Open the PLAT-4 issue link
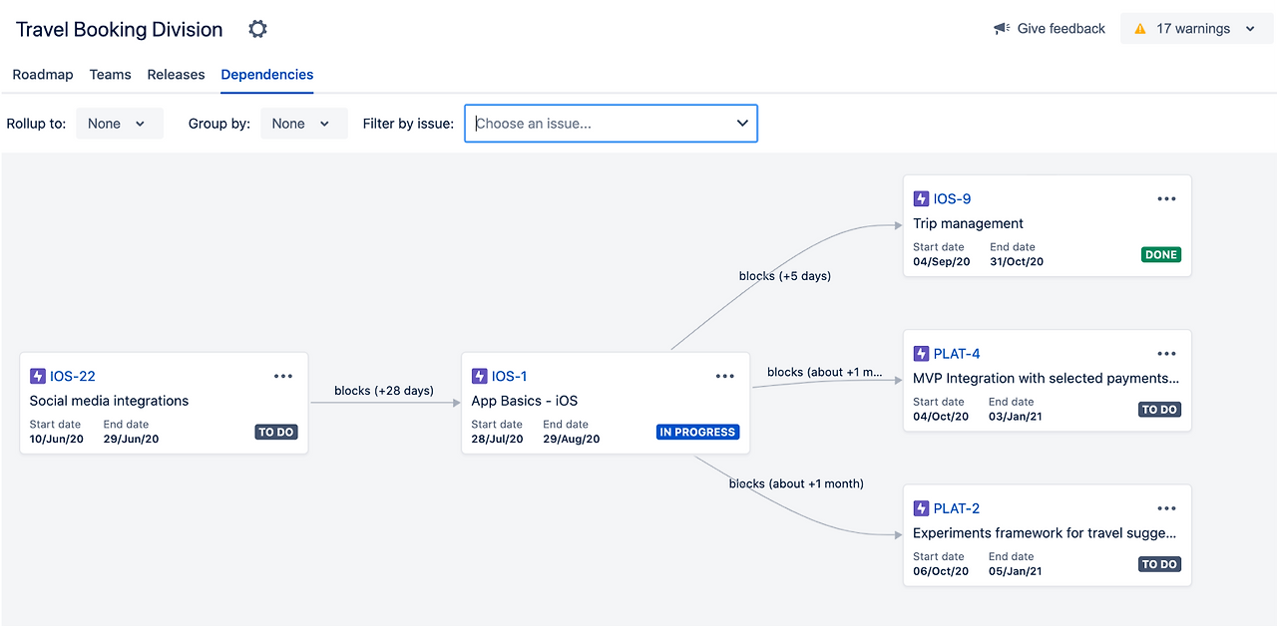This screenshot has width=1277, height=626. (956, 354)
